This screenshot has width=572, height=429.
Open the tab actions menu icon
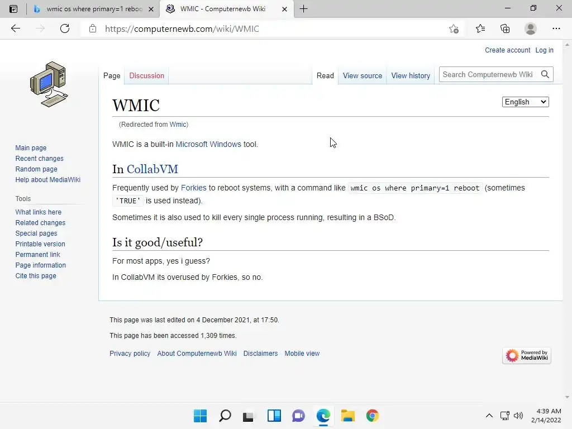13,9
